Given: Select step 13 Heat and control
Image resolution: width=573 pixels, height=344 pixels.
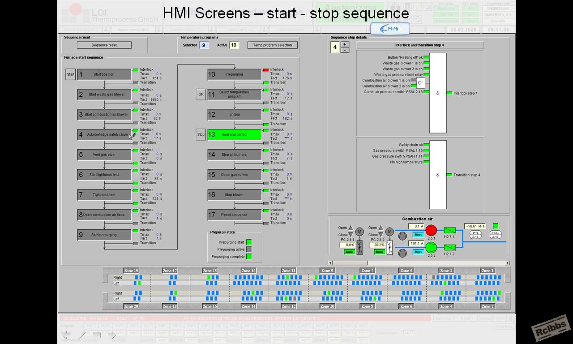Looking at the screenshot, I should tap(234, 134).
